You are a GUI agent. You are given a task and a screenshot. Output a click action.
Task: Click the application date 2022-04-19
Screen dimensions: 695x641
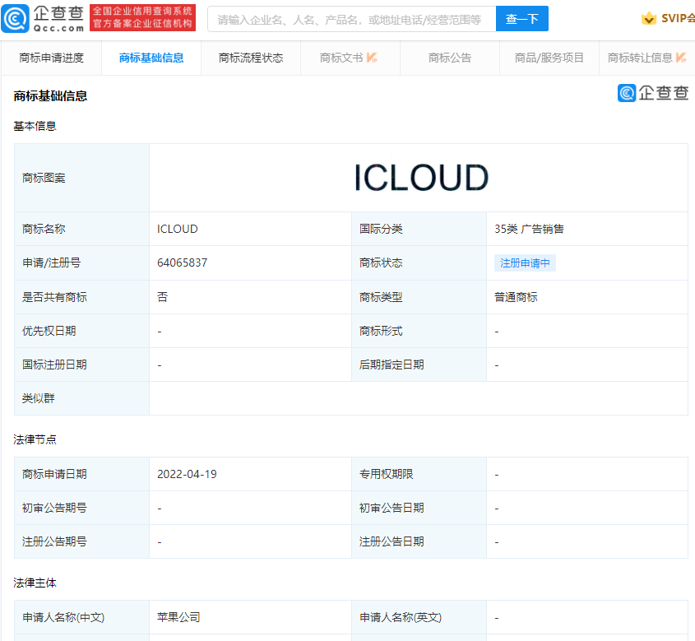point(187,474)
